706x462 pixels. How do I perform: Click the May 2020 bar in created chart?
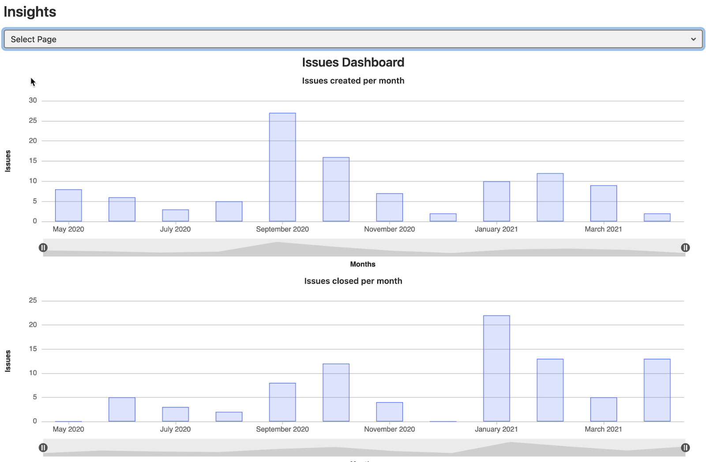(68, 205)
